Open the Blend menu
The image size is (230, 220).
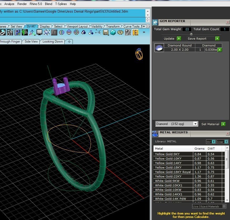tap(49, 4)
